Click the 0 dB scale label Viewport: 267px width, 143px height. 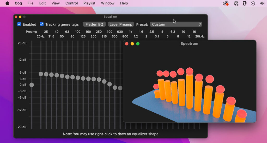(23, 84)
